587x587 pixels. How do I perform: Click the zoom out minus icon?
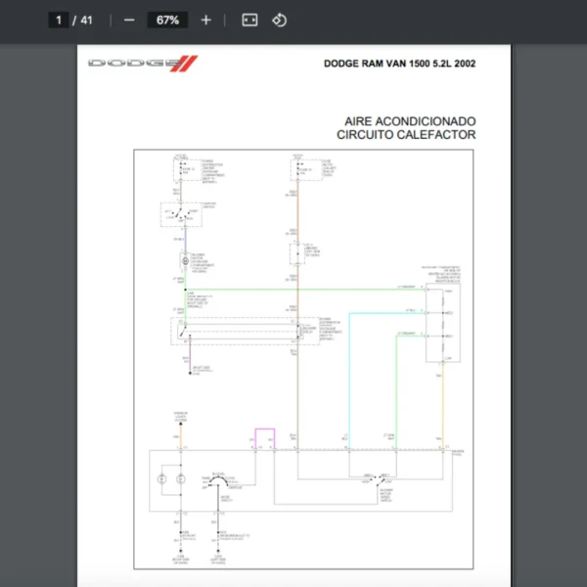tap(129, 20)
